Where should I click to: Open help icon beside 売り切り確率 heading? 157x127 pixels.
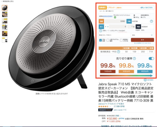134,58
